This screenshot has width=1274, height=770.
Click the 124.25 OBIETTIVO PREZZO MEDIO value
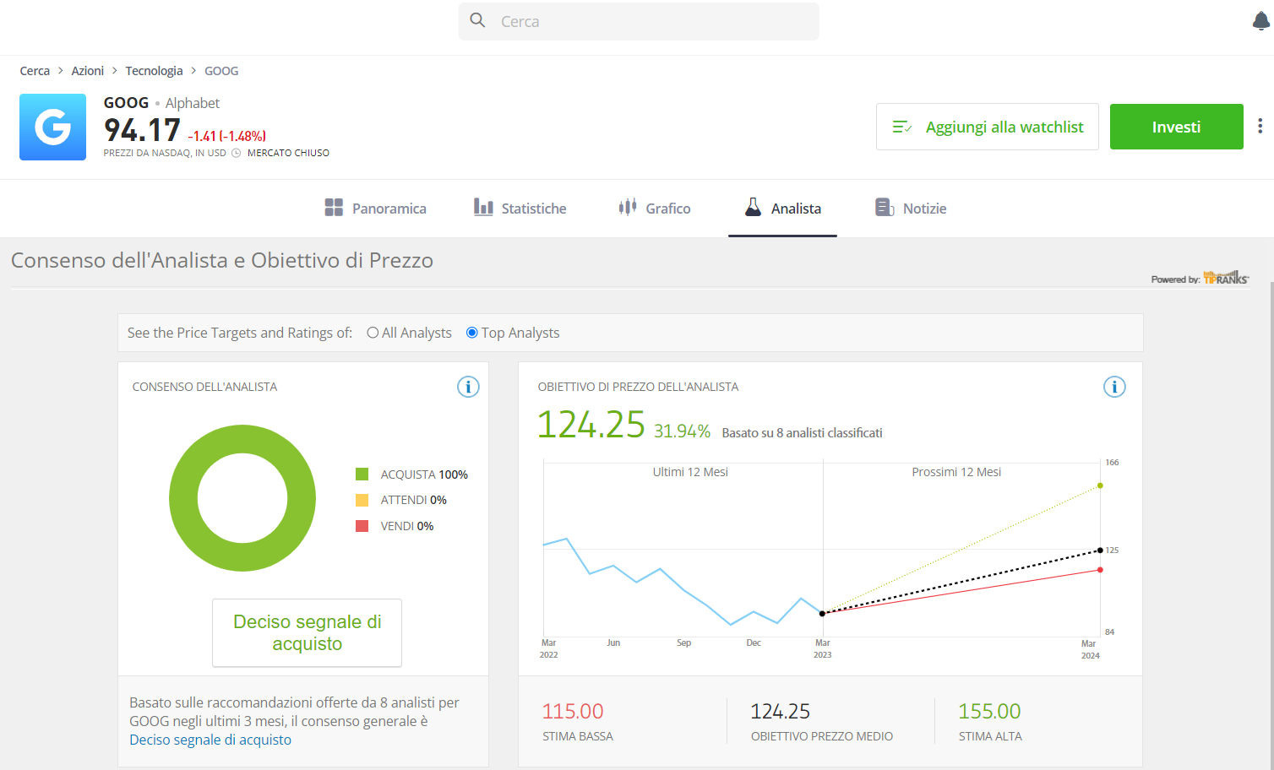pyautogui.click(x=781, y=711)
